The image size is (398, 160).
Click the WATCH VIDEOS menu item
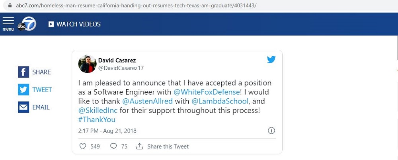[x=78, y=24]
